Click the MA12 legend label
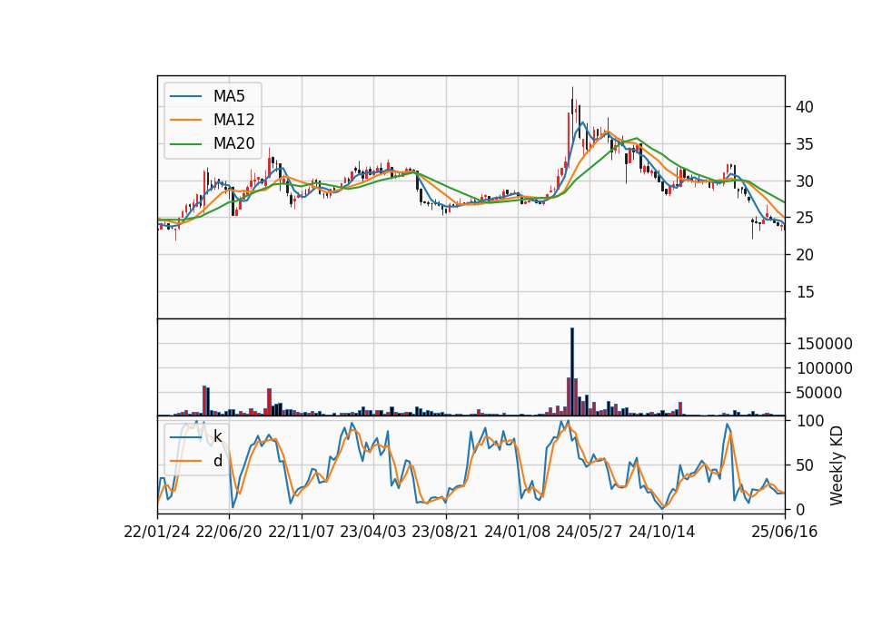 point(233,120)
